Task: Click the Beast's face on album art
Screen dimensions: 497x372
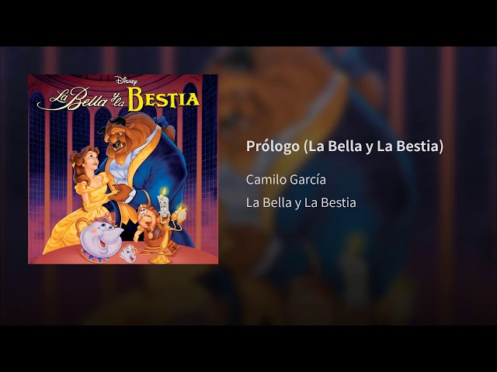Action: (x=116, y=138)
